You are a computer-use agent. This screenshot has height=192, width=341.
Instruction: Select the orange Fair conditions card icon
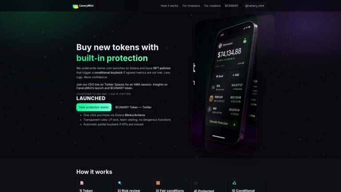(x=158, y=183)
